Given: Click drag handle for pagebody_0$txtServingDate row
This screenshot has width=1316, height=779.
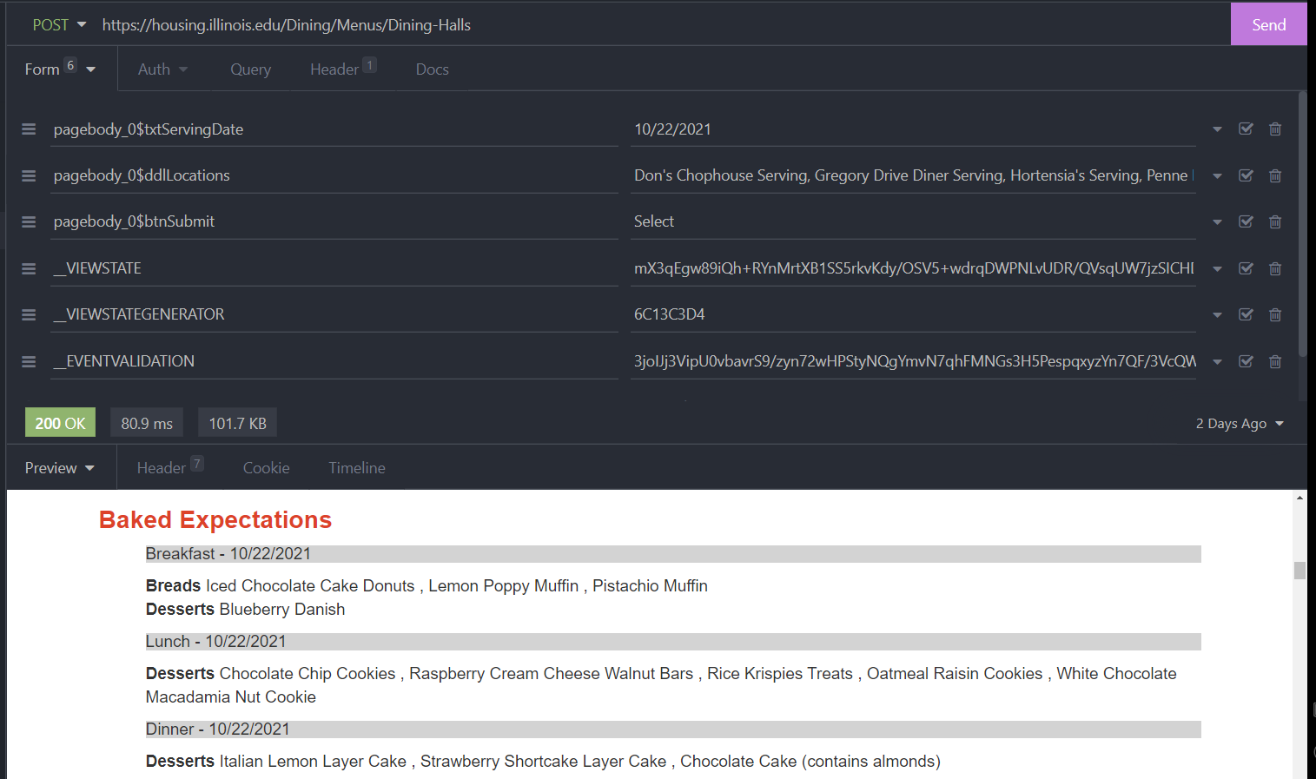Looking at the screenshot, I should [x=29, y=129].
